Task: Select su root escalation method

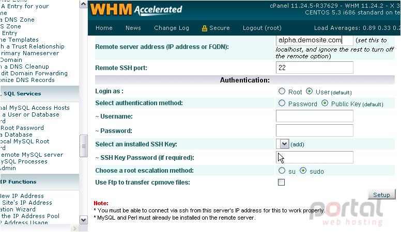Action: (x=282, y=171)
